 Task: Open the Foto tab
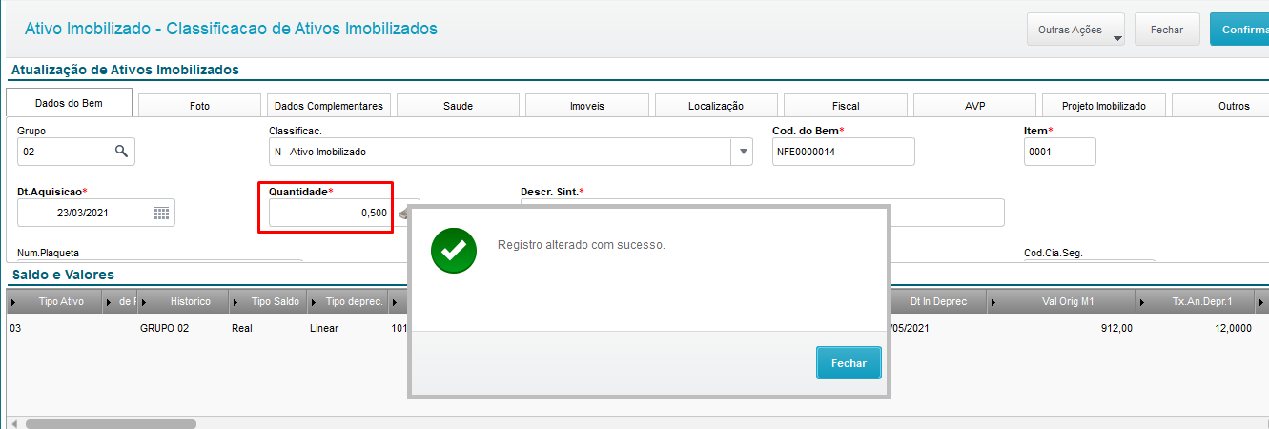click(x=199, y=106)
